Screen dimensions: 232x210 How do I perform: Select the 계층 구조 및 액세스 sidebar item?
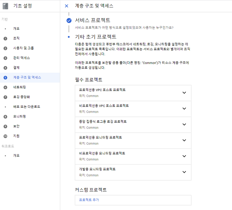click(30, 77)
